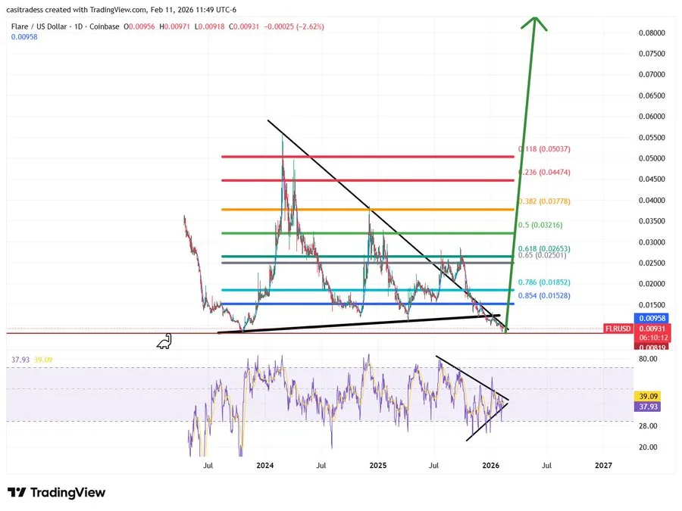The height and width of the screenshot is (511, 682).
Task: Click the 0.786 (0.01852) Fibonacci label
Action: point(544,282)
